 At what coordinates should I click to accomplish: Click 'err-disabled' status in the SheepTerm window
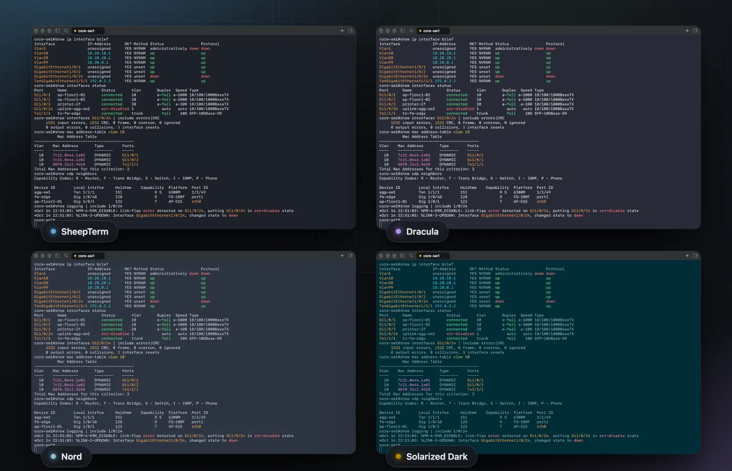116,109
